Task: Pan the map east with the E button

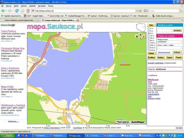Action: (144, 36)
